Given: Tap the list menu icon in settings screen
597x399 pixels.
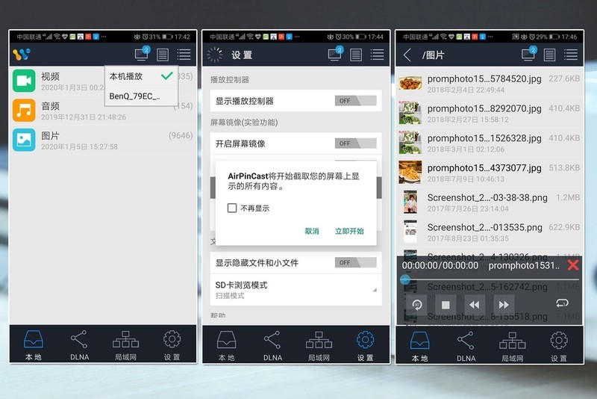Looking at the screenshot, I should (378, 55).
